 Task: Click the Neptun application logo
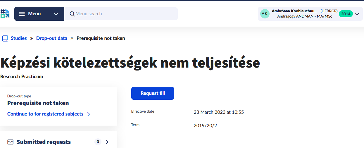pyautogui.click(x=5, y=14)
